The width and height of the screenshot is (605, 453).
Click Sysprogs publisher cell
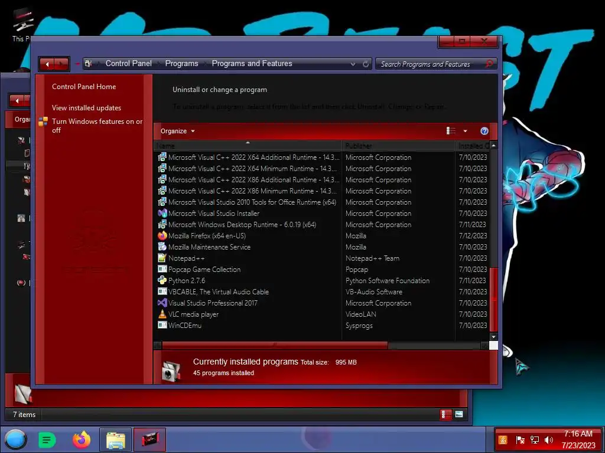pyautogui.click(x=359, y=326)
